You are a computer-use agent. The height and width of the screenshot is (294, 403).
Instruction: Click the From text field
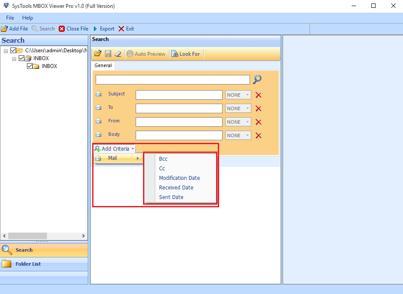pos(179,122)
